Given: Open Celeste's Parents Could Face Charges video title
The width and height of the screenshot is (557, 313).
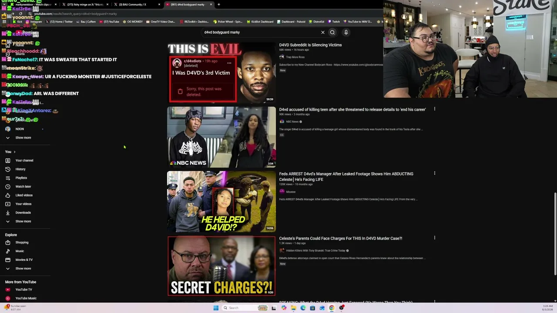Looking at the screenshot, I should (x=341, y=238).
